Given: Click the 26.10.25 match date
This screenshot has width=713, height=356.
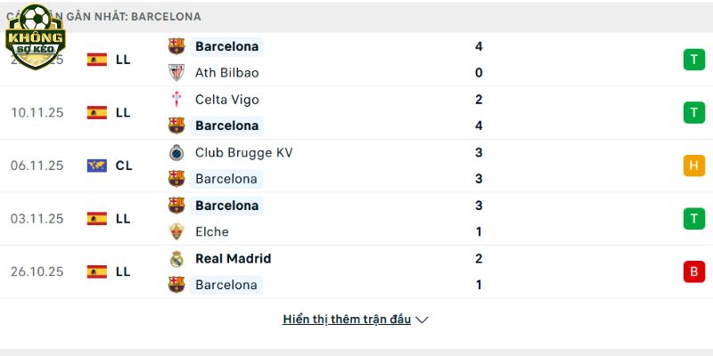Looking at the screenshot, I should pos(37,271).
